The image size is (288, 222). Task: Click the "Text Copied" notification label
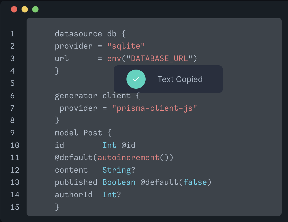[180, 79]
